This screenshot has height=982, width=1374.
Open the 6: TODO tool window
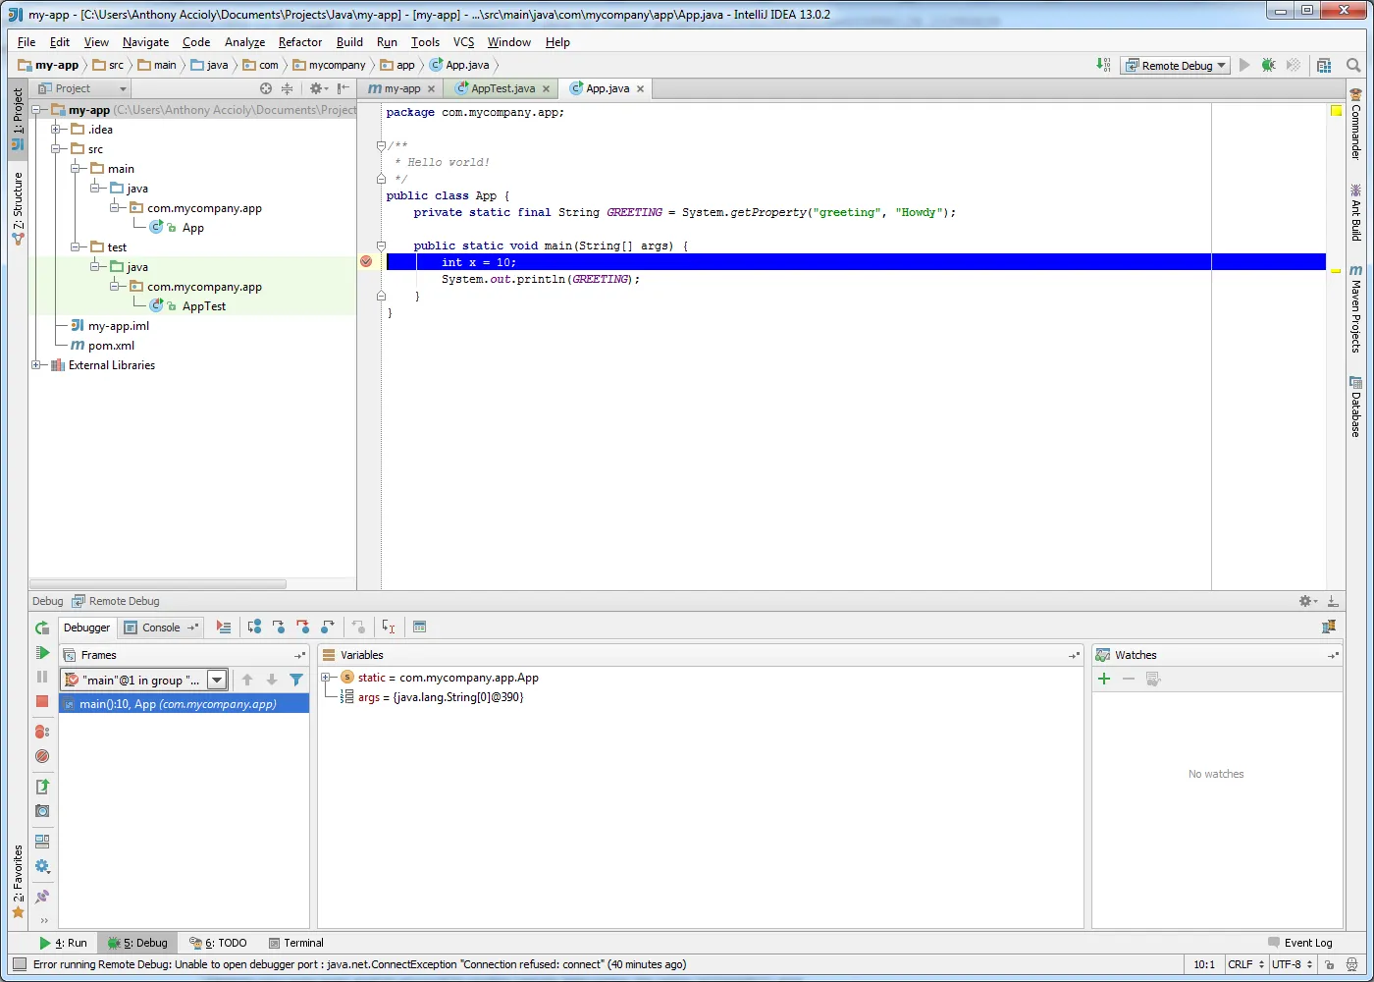coord(218,943)
